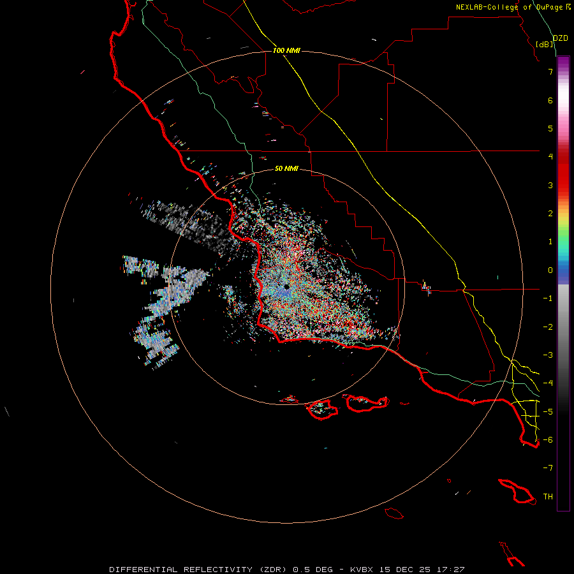The height and width of the screenshot is (574, 574).
Task: Click the 5 value on the color scale
Action: tap(550, 128)
